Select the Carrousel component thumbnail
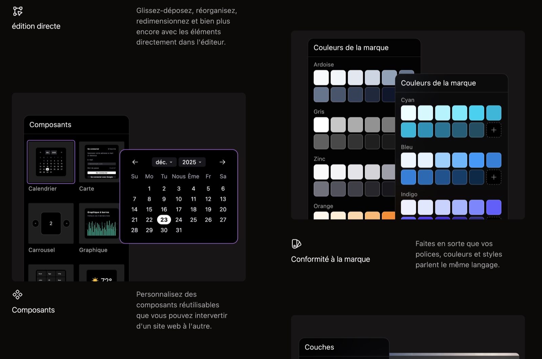This screenshot has width=542, height=359. point(51,223)
